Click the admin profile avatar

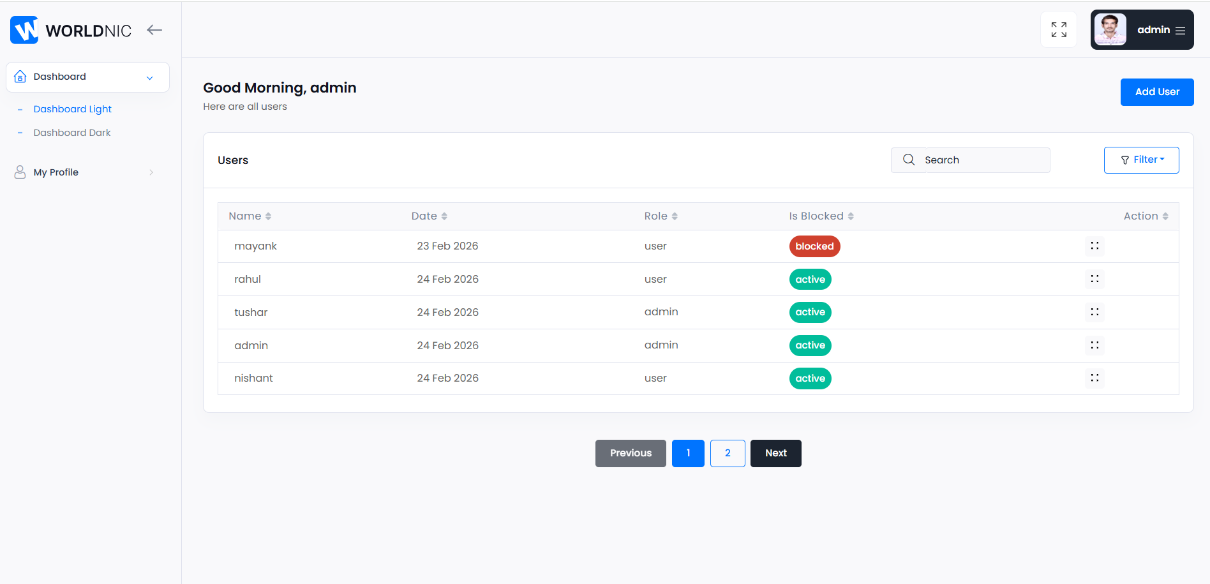[x=1110, y=29]
